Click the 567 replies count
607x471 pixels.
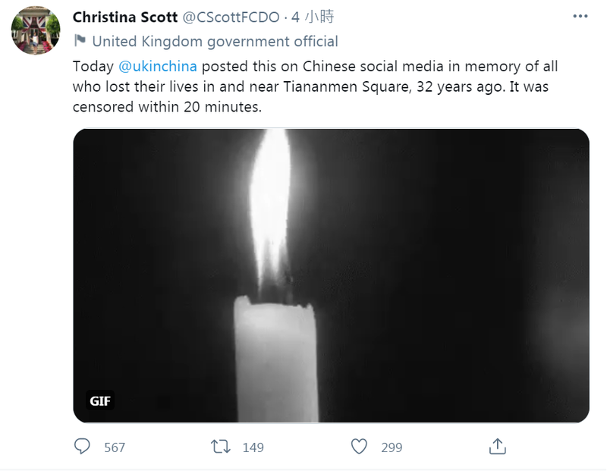tap(115, 447)
